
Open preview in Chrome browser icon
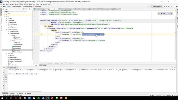point(159,14)
